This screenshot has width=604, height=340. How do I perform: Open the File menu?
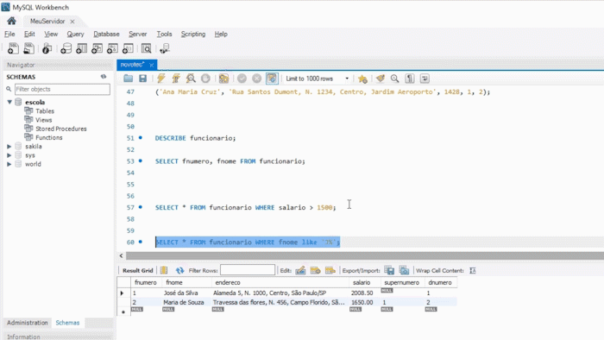(x=9, y=34)
